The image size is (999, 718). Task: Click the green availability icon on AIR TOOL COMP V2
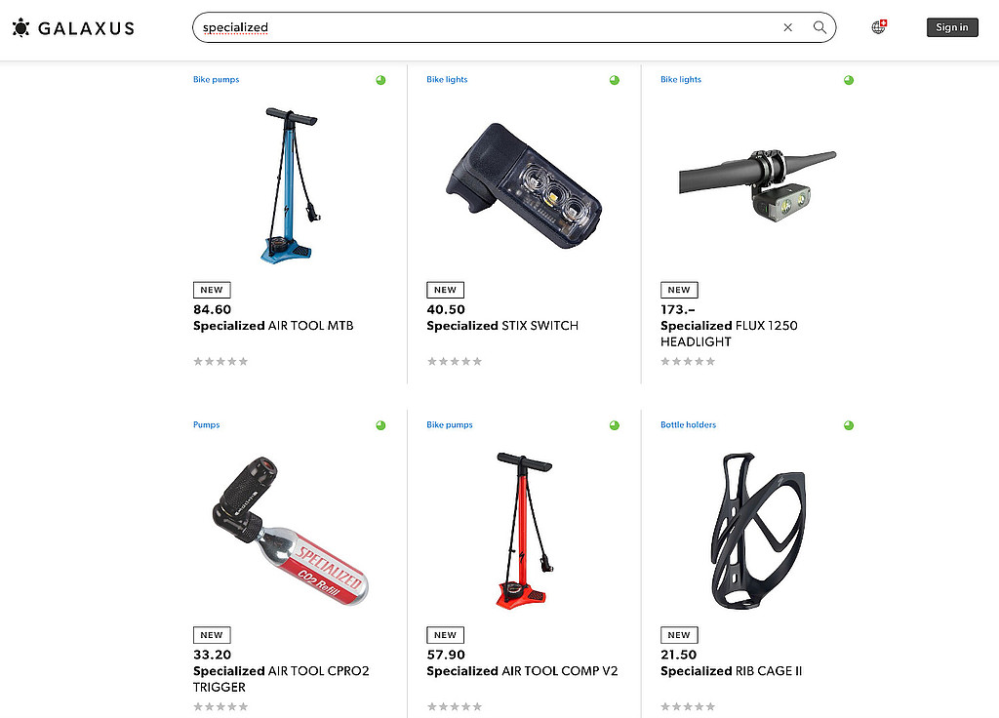(x=615, y=425)
